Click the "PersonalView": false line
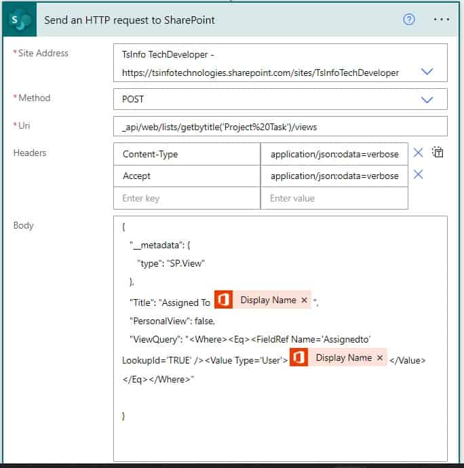This screenshot has width=464, height=468. 172,321
